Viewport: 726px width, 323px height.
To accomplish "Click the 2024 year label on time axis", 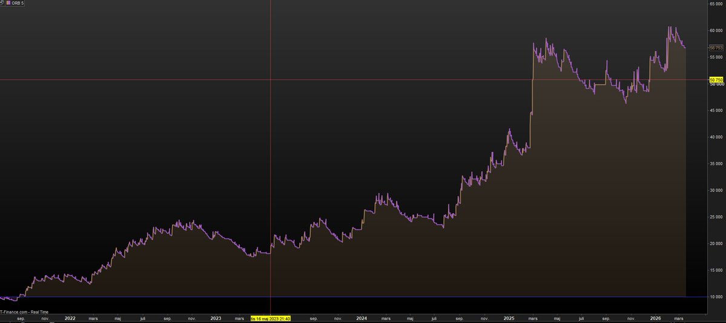I will pos(362,319).
